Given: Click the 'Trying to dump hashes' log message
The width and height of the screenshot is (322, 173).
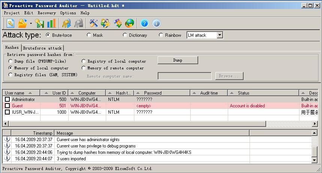Looking at the screenshot, I should (x=124, y=152).
